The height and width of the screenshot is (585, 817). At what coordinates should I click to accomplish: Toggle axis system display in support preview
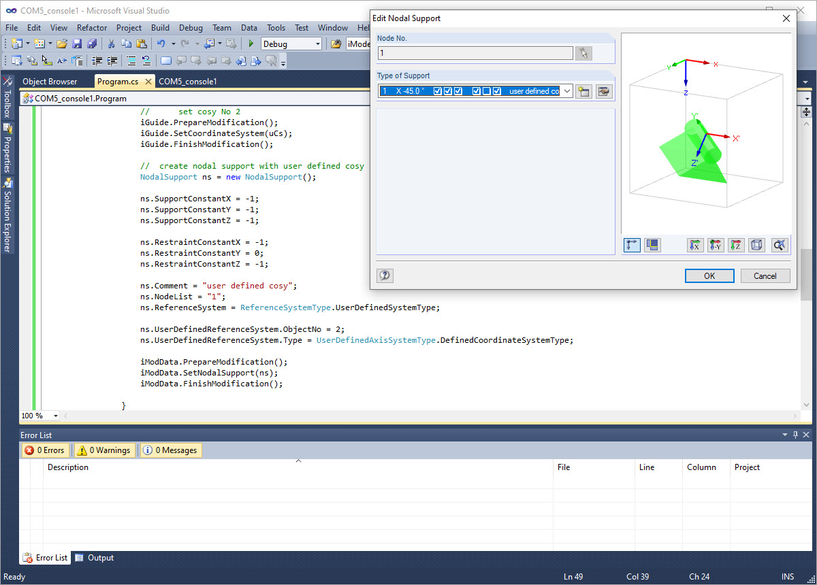631,245
